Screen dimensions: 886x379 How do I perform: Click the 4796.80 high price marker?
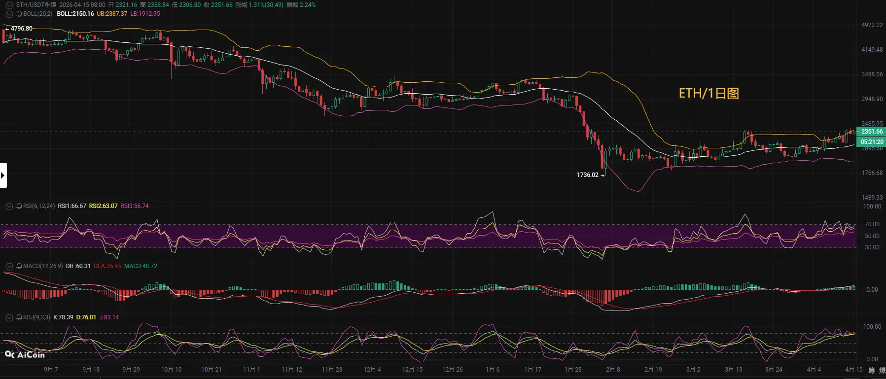[x=22, y=29]
